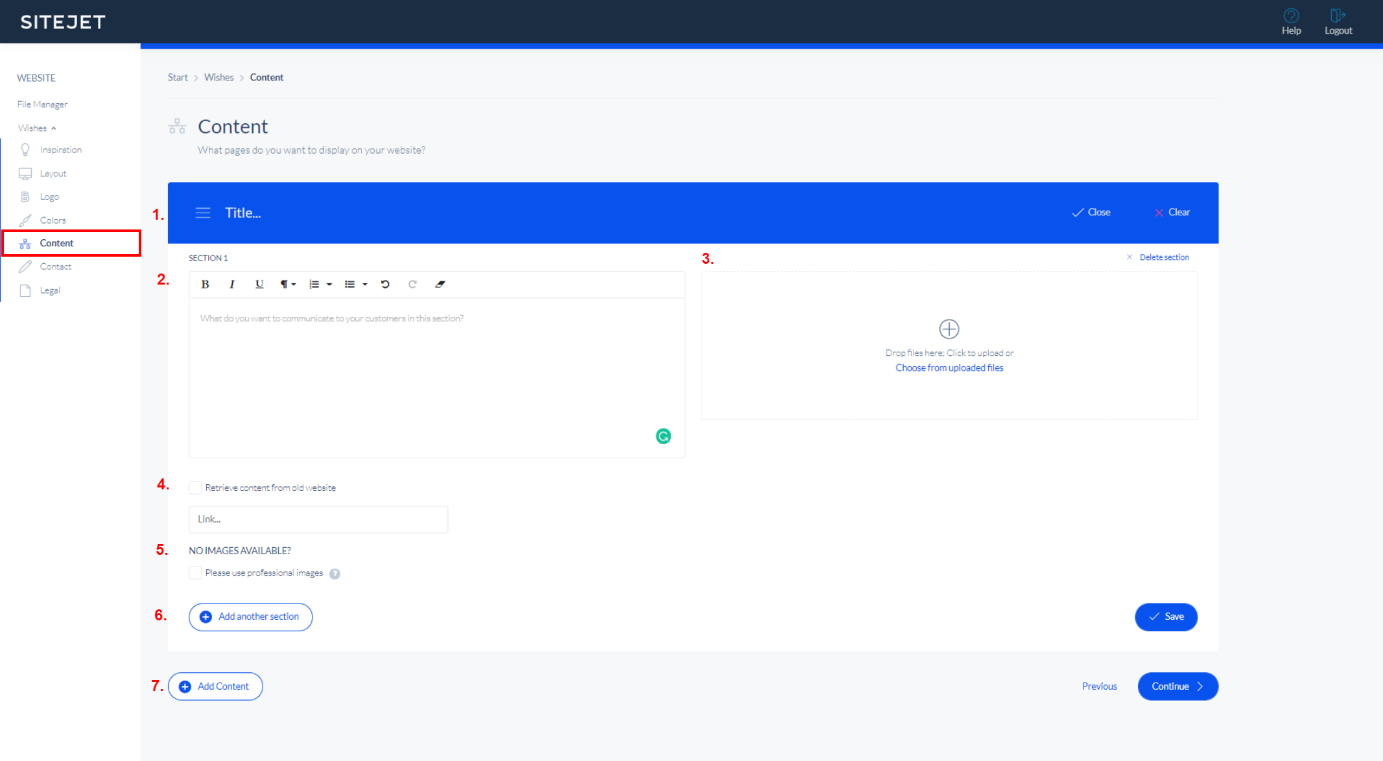Open Colors in the sidebar menu
This screenshot has height=761, width=1383.
pyautogui.click(x=53, y=220)
